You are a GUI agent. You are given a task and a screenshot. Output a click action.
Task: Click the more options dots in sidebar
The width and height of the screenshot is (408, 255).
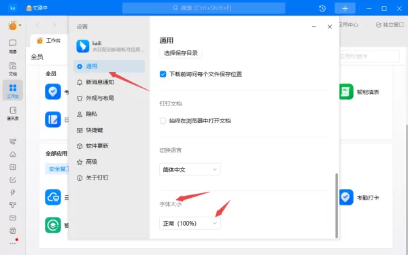coord(12,243)
